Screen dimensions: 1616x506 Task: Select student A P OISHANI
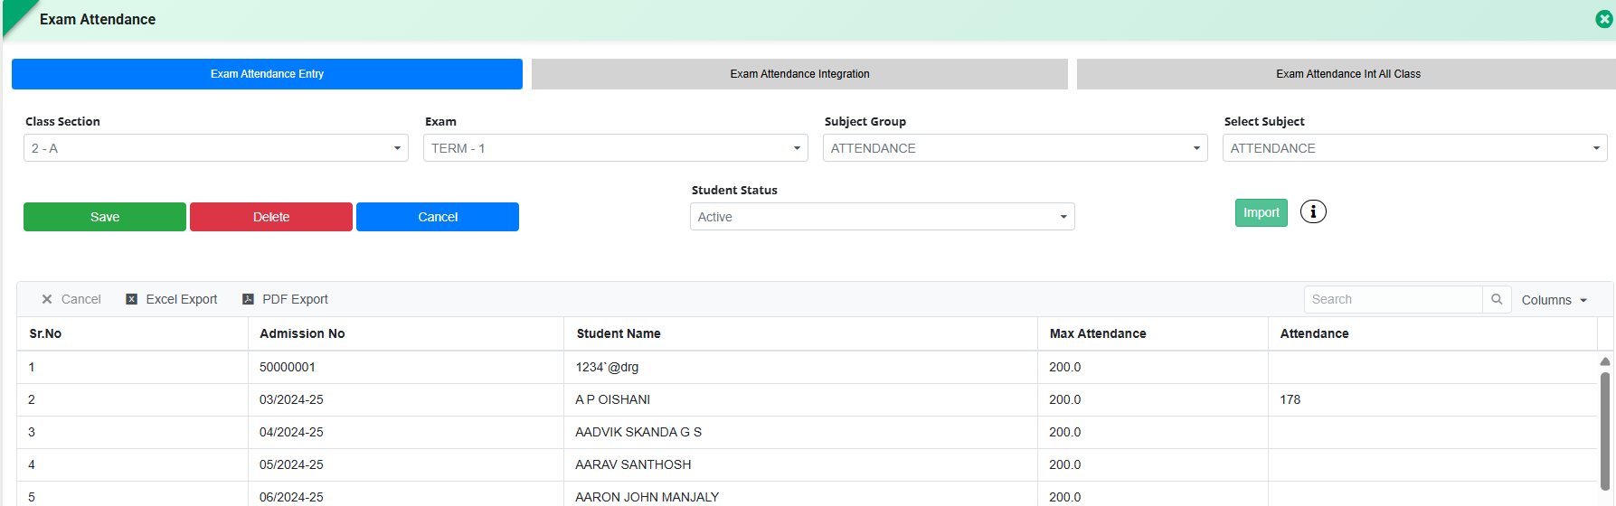(613, 399)
